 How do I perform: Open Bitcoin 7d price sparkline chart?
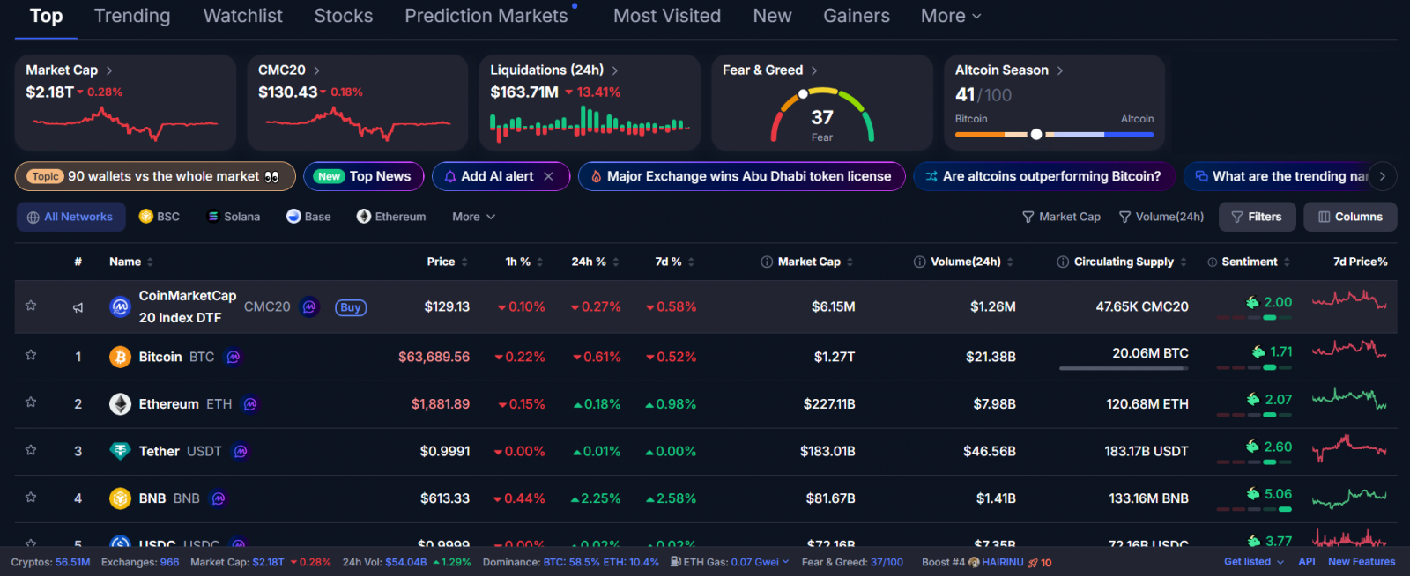1349,350
